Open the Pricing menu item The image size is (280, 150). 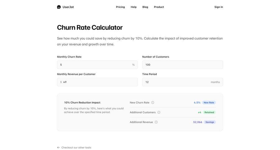coord(120,7)
